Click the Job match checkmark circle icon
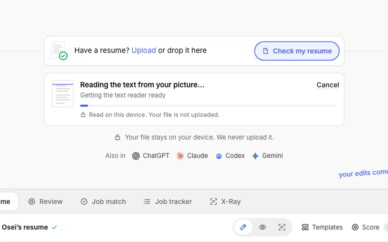Image resolution: width=388 pixels, height=242 pixels. click(x=84, y=202)
